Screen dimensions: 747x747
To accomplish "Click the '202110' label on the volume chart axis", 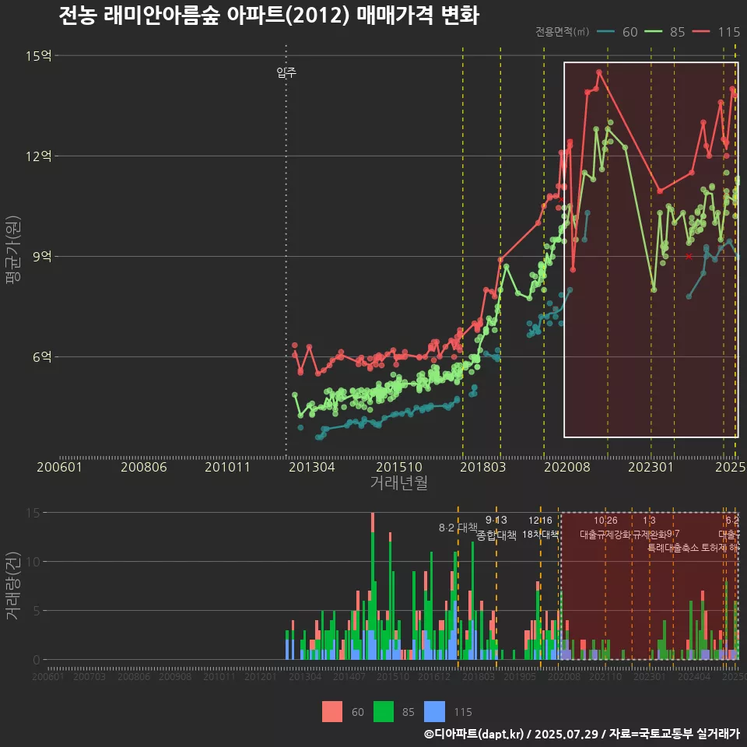I will point(605,676).
